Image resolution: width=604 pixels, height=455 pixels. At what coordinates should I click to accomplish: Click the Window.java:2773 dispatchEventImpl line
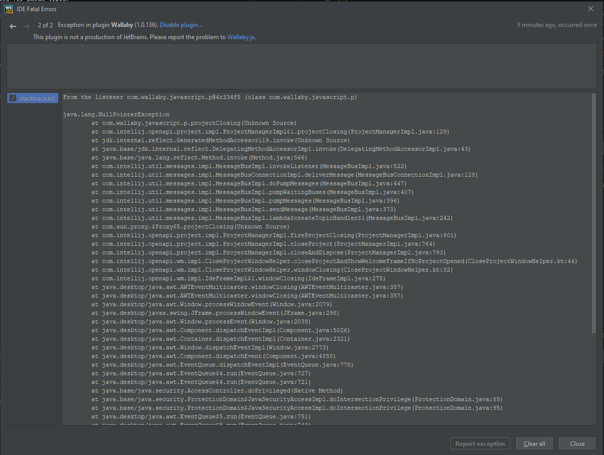click(210, 347)
